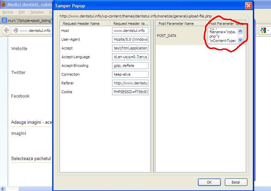Open the search engine dropdown arrow
271x191 pixels.
(x=268, y=31)
